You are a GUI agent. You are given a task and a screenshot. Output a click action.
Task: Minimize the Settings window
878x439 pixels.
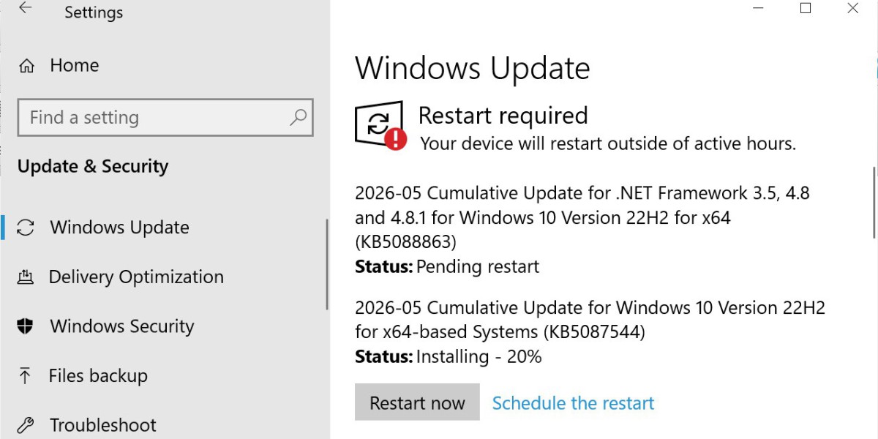coord(759,9)
